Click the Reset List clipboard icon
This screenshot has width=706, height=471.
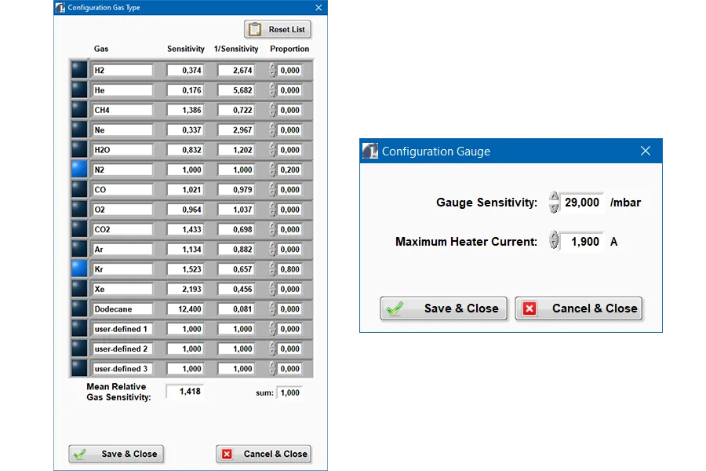[x=254, y=30]
